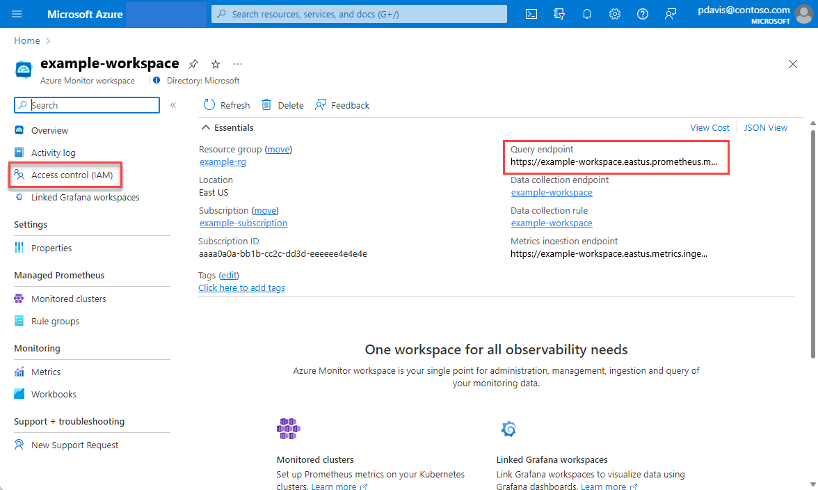Open Rule groups in the sidebar
This screenshot has height=490, width=818.
[55, 321]
